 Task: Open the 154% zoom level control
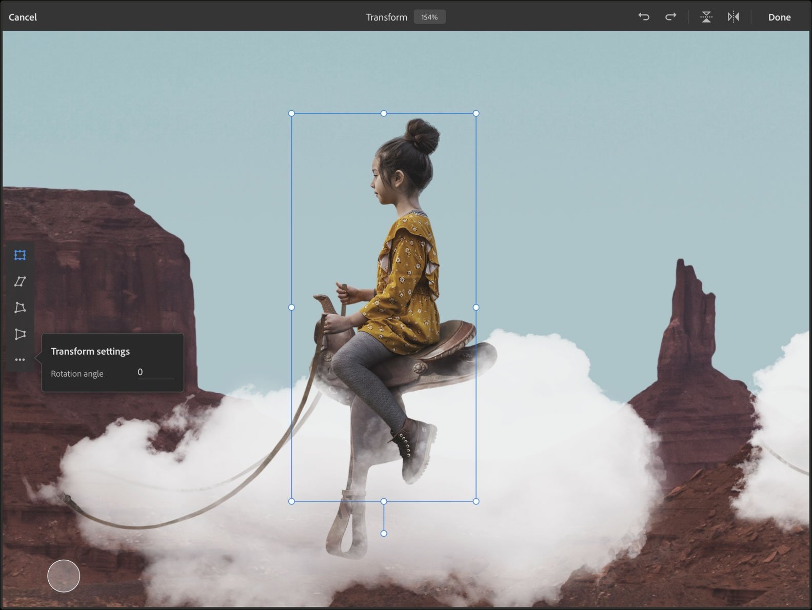(429, 17)
